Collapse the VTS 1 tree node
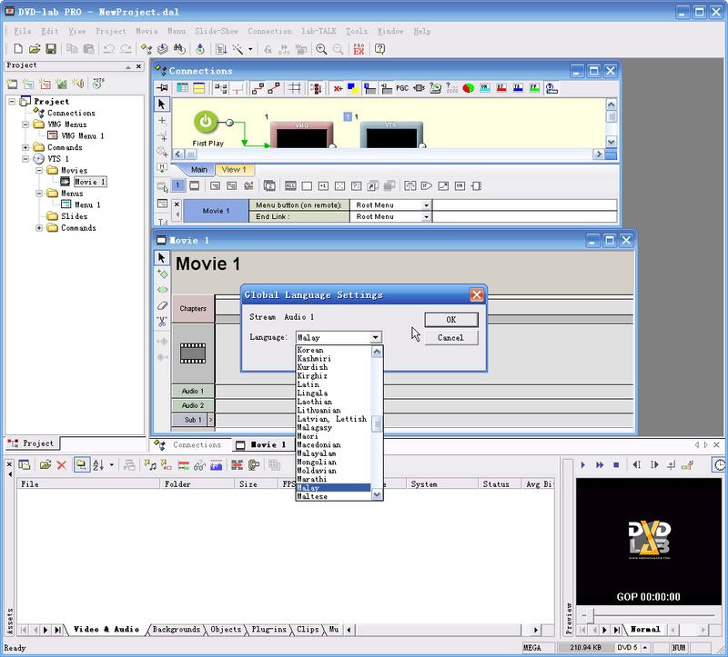This screenshot has width=728, height=657. (25, 159)
